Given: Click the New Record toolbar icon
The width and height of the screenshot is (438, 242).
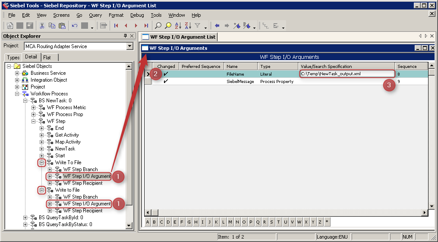Looking at the screenshot, I should point(10,26).
